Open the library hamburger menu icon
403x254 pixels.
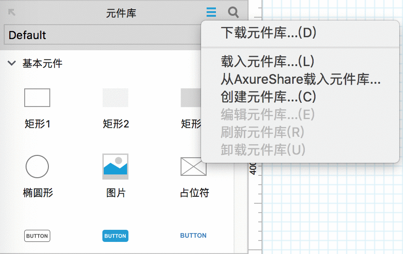coord(211,12)
